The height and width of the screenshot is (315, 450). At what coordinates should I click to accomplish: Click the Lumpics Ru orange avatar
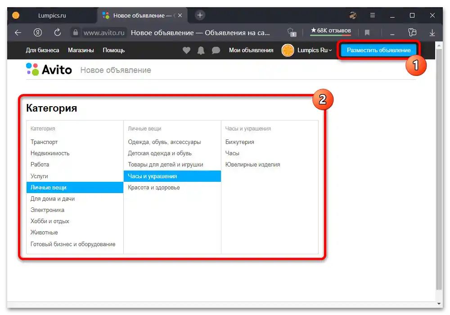click(x=288, y=50)
